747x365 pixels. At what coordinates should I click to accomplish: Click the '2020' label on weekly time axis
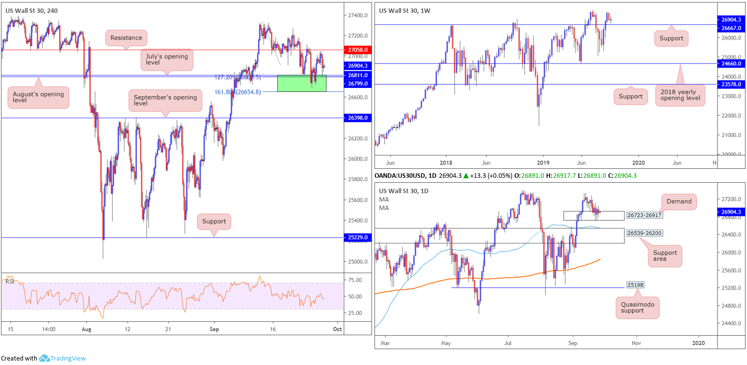[x=638, y=162]
